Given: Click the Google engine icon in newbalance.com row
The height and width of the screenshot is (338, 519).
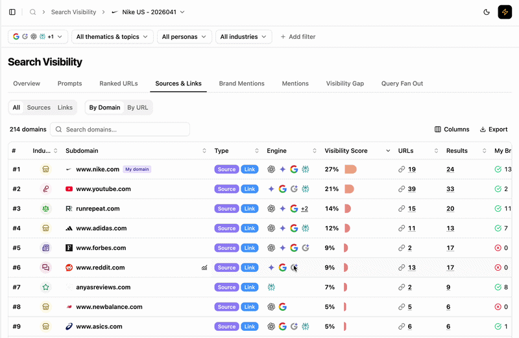Looking at the screenshot, I should (282, 307).
